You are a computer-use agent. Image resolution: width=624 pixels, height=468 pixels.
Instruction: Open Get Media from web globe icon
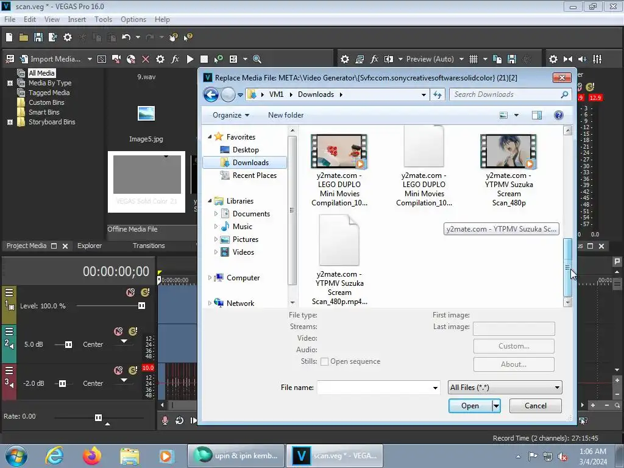pos(131,59)
